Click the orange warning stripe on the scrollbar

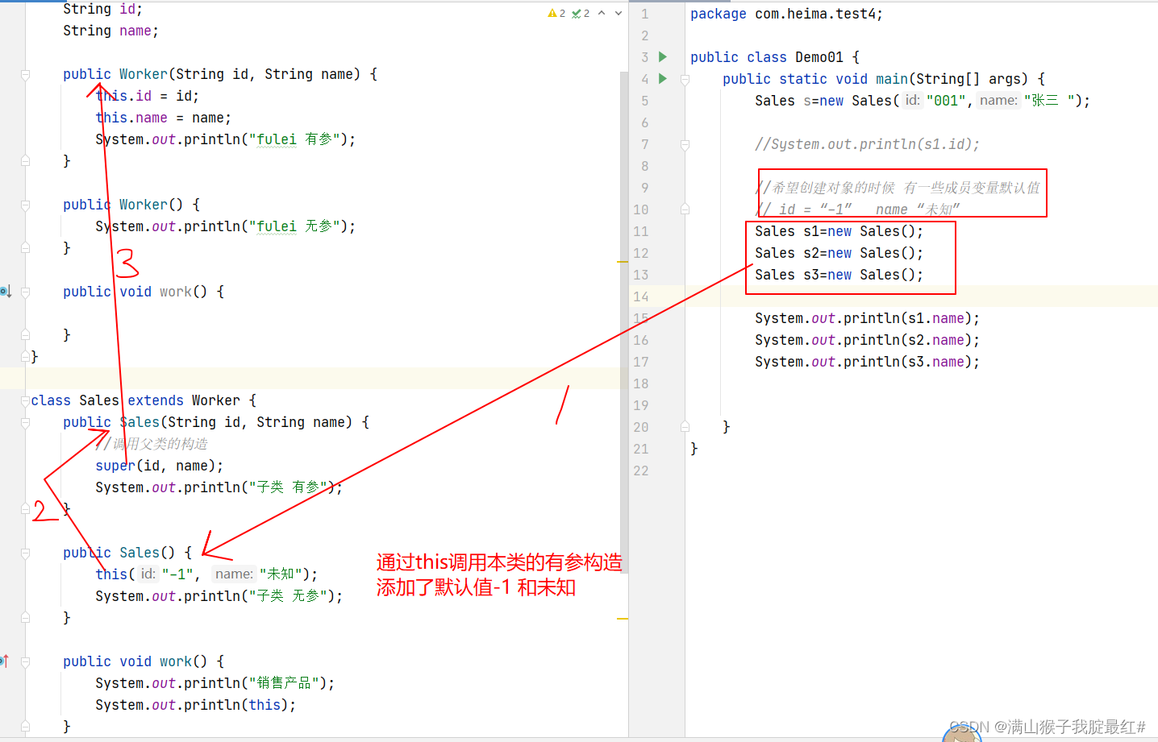coord(621,261)
